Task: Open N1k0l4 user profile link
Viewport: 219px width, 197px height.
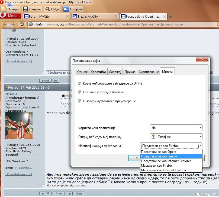Action: click(11, 94)
